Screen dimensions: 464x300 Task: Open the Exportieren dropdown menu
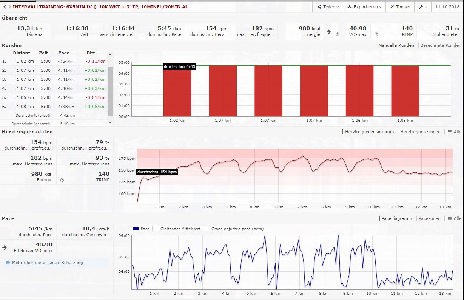pyautogui.click(x=364, y=7)
